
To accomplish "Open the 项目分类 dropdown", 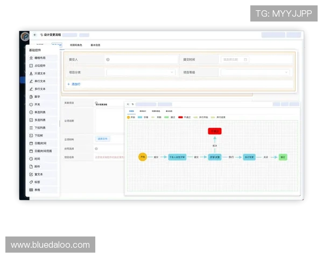I will 141,72.
